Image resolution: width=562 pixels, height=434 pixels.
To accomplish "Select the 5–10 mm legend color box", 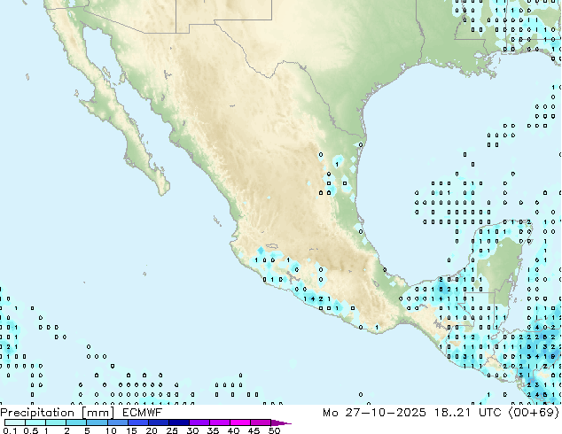I will tap(97, 422).
